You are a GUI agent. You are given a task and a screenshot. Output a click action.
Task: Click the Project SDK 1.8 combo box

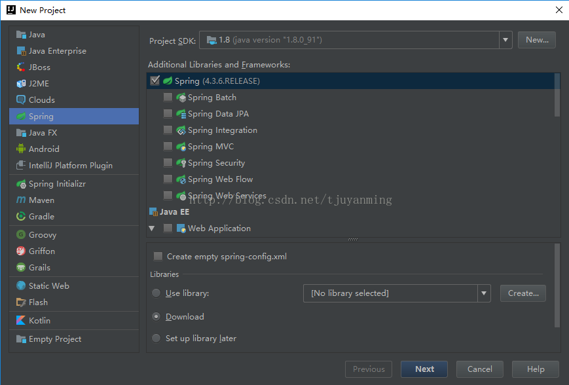point(356,40)
